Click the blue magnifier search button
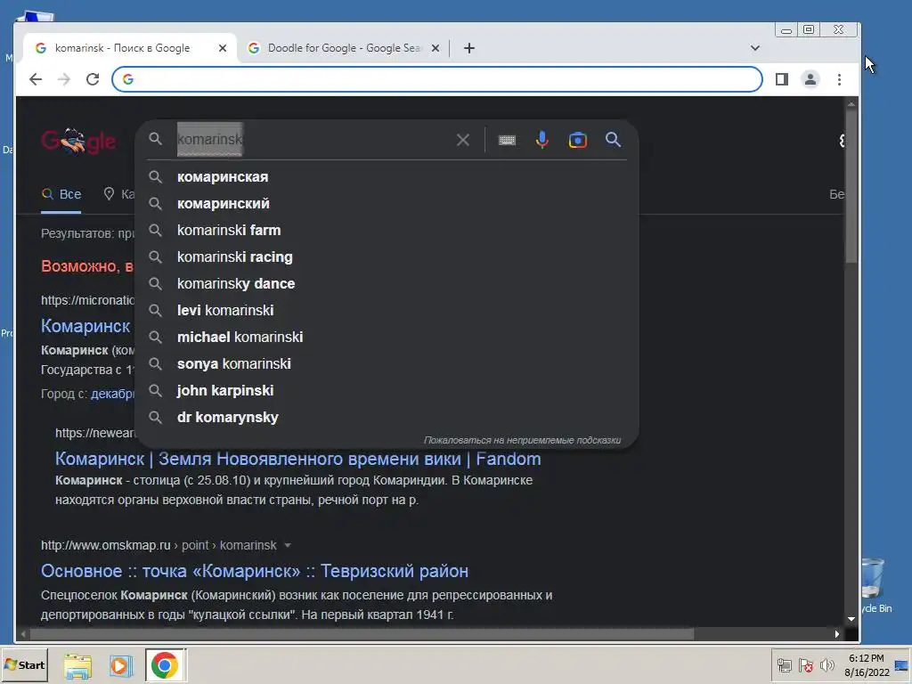This screenshot has width=912, height=684. [x=613, y=140]
